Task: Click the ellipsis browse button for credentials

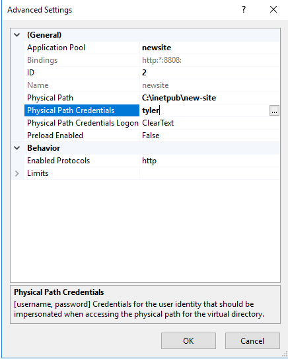Action: point(274,110)
